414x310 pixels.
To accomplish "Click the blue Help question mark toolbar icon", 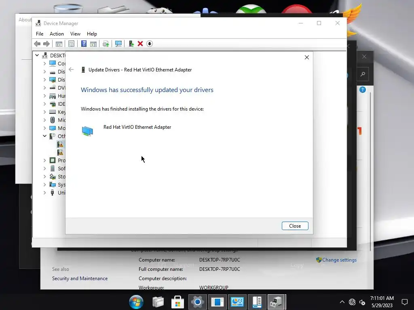I will (84, 44).
